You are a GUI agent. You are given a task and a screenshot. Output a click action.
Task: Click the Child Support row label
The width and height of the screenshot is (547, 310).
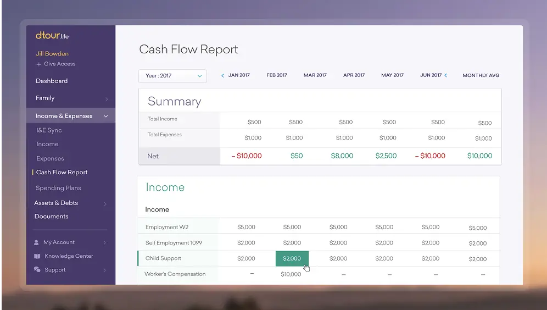163,258
